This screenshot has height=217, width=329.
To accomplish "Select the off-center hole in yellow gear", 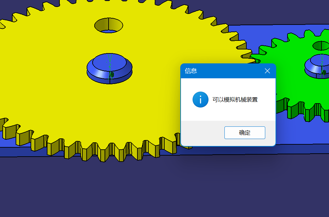I will point(109,25).
